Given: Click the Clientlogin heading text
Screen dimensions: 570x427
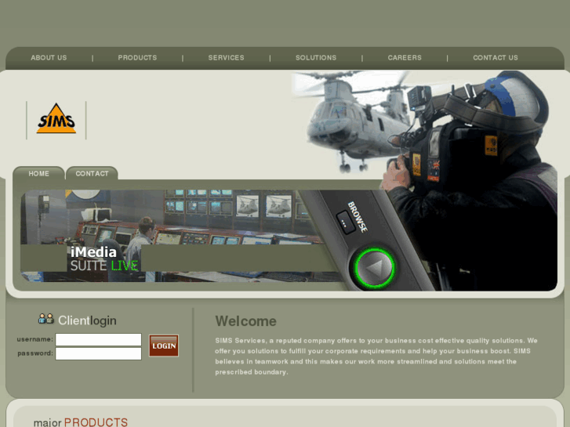Looking at the screenshot, I should pyautogui.click(x=87, y=320).
